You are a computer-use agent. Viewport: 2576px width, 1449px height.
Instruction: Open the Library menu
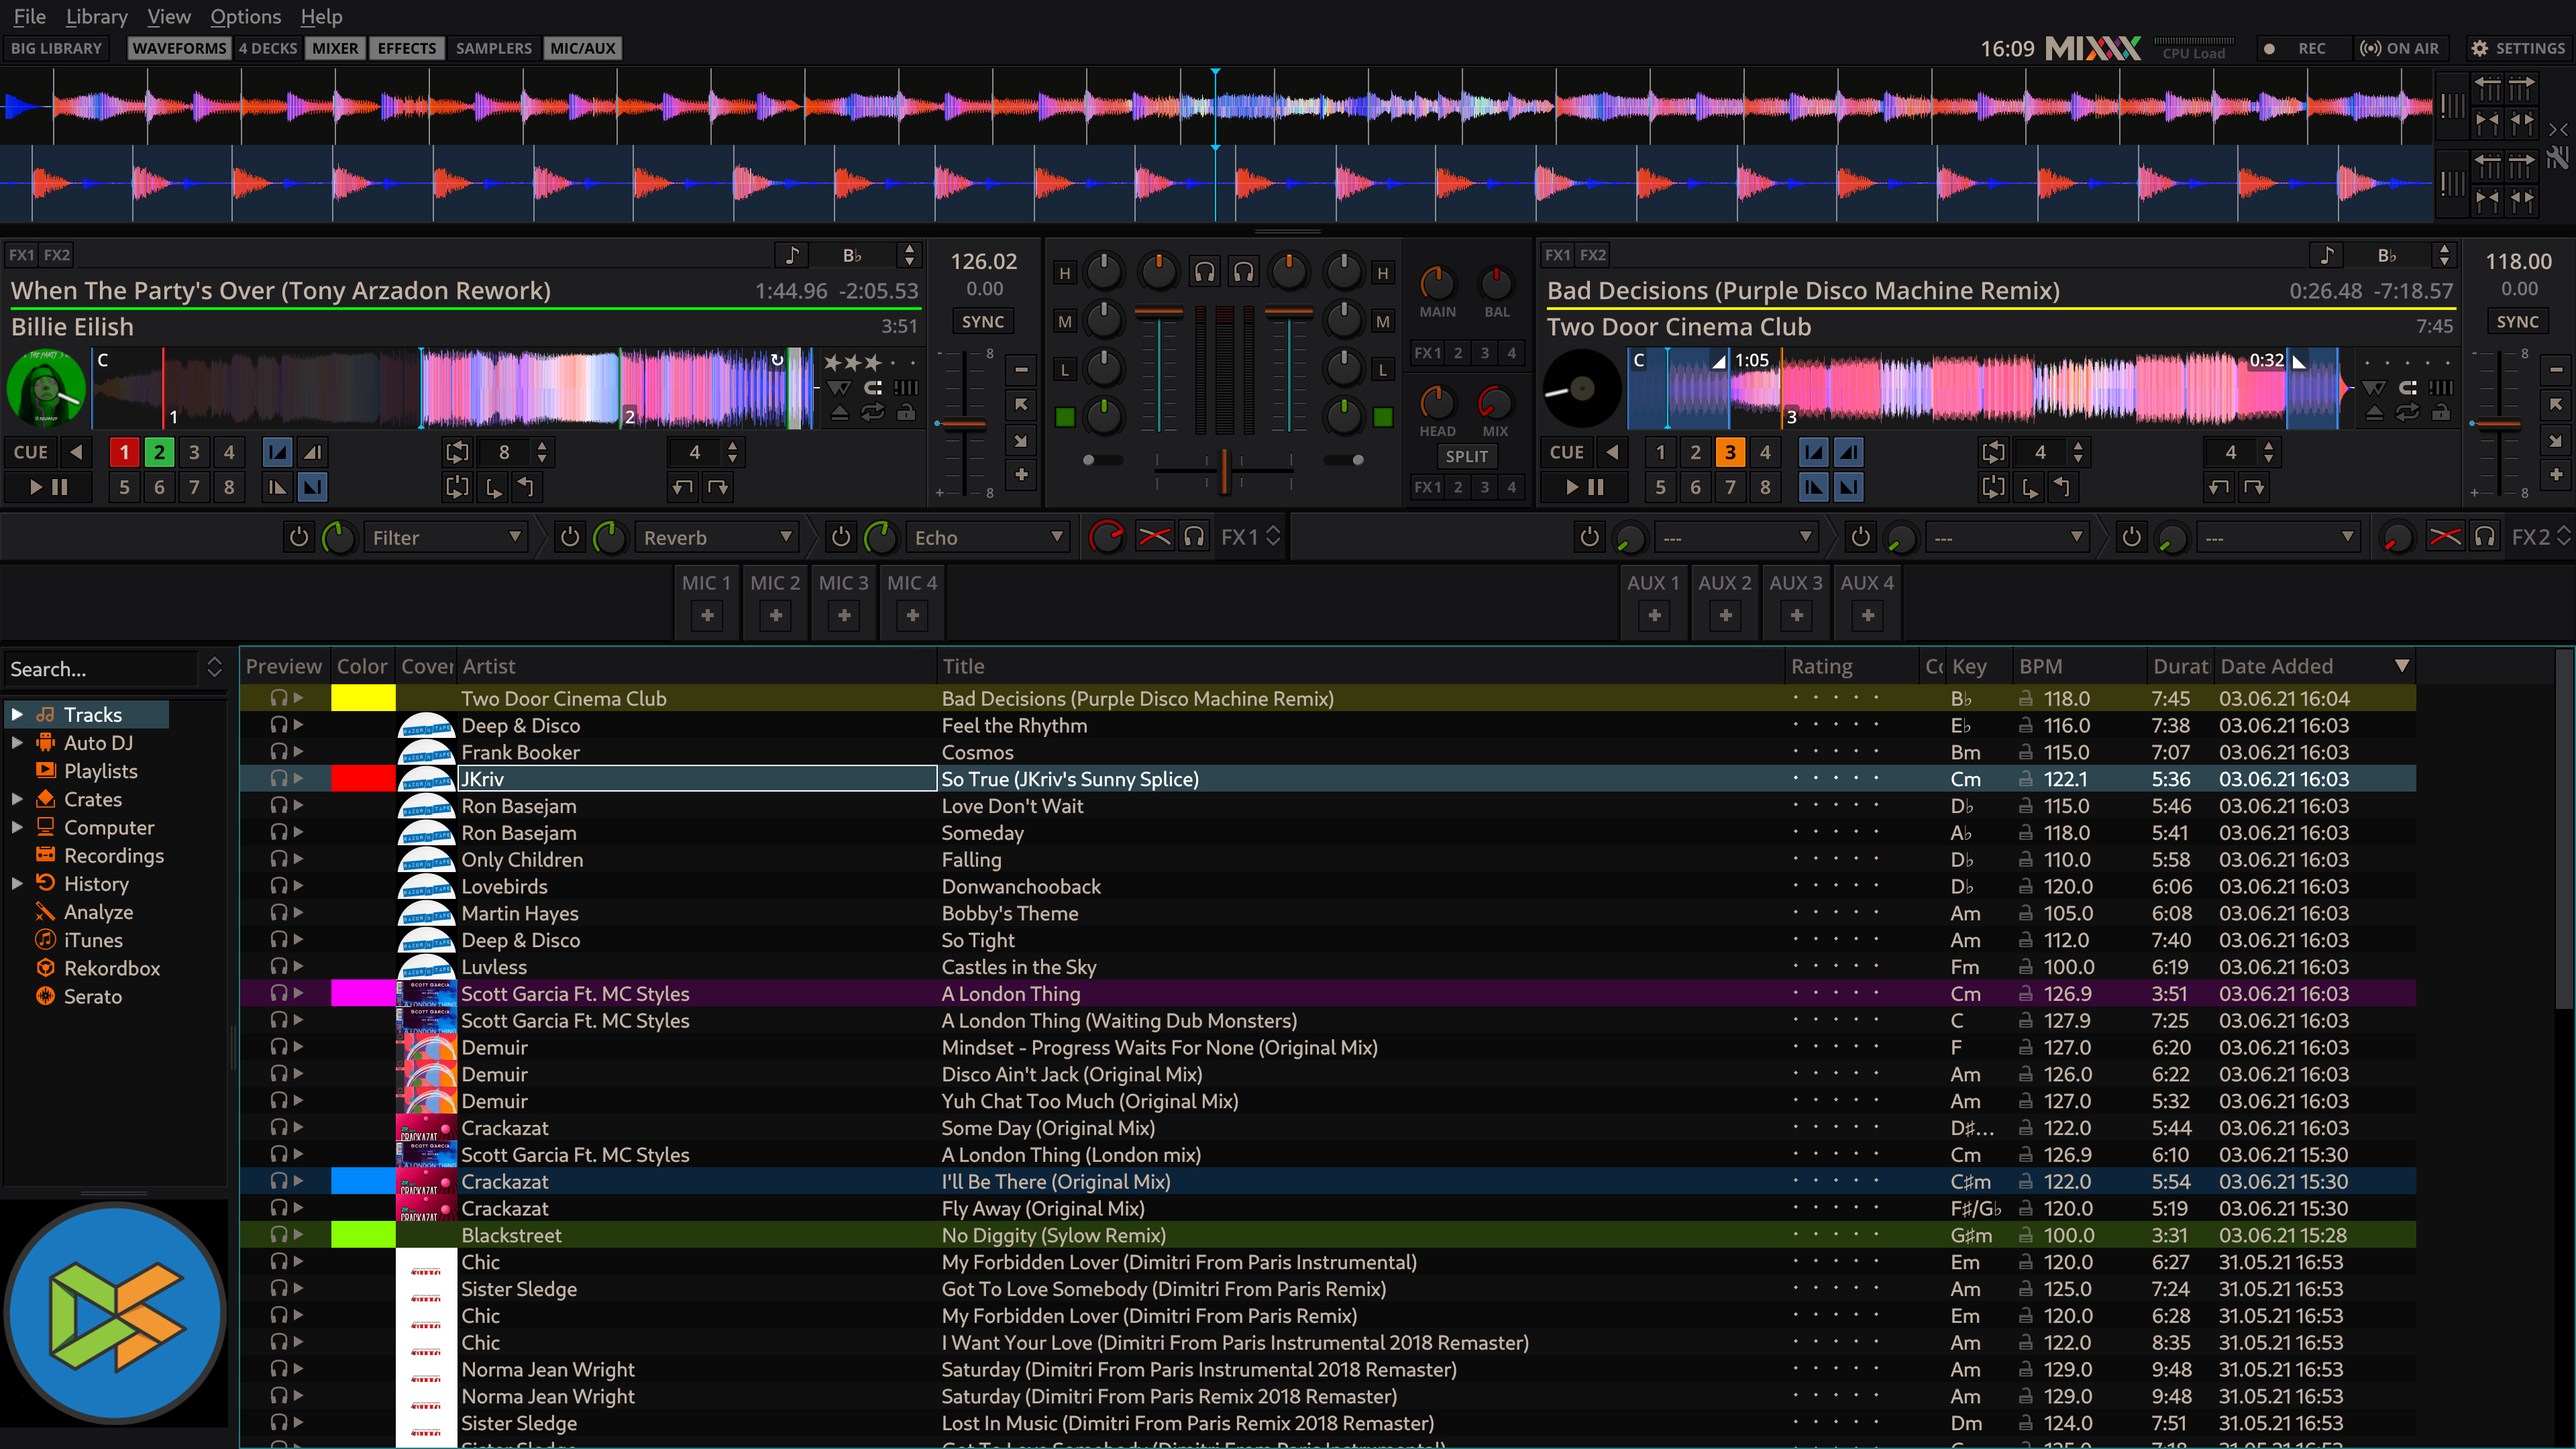[96, 16]
